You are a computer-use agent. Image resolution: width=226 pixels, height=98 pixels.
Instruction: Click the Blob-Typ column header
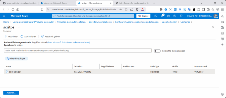point(154,67)
